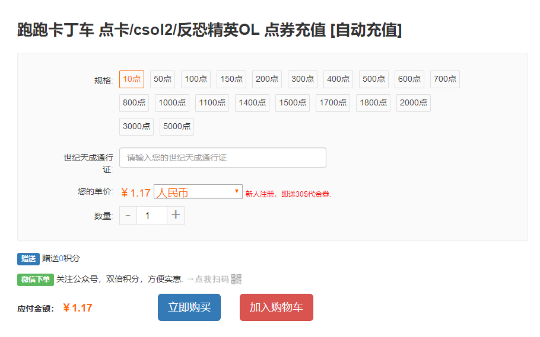Choose the 2000点 denomination

(x=413, y=103)
